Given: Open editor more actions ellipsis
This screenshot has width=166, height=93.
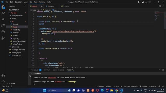Looking at the screenshot, I should 163,6.
